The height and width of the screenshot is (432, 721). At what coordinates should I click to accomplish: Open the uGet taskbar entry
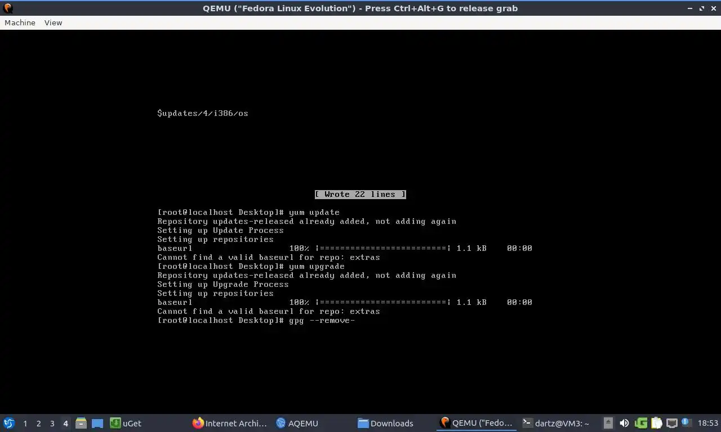[126, 423]
